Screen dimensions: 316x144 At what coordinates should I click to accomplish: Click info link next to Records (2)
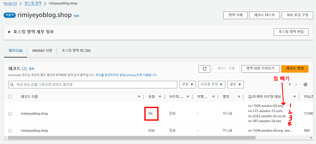[31, 69]
